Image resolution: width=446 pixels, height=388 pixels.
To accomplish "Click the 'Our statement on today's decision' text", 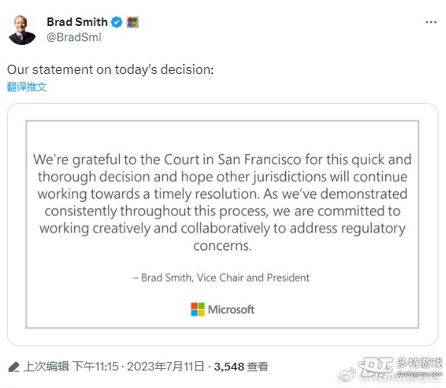I will (111, 69).
